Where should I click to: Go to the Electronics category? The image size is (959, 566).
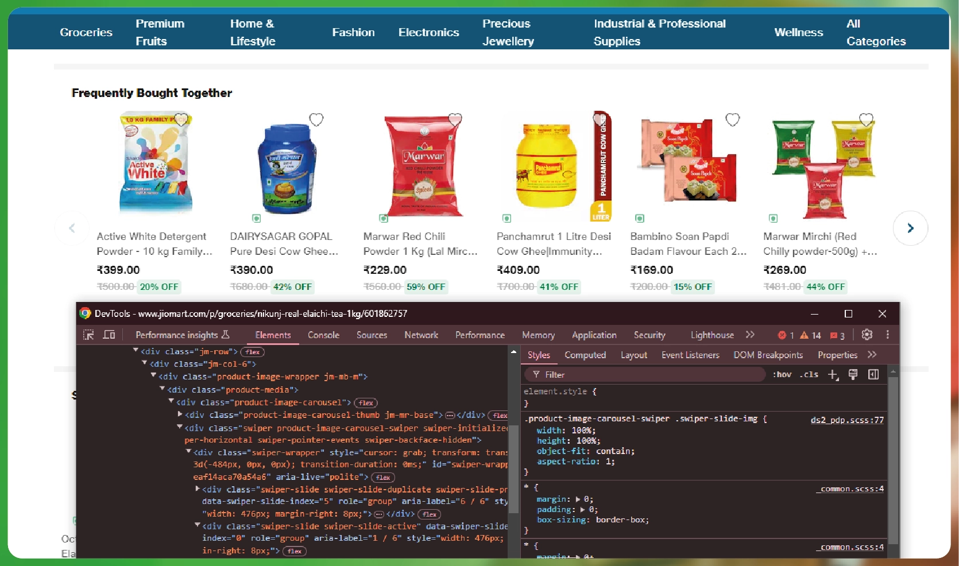429,33
